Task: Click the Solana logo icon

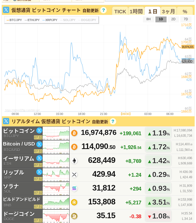Action: point(74,188)
